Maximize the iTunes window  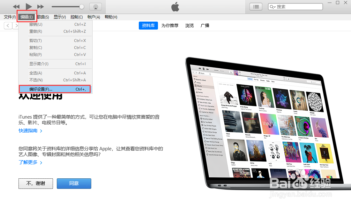click(x=338, y=3)
